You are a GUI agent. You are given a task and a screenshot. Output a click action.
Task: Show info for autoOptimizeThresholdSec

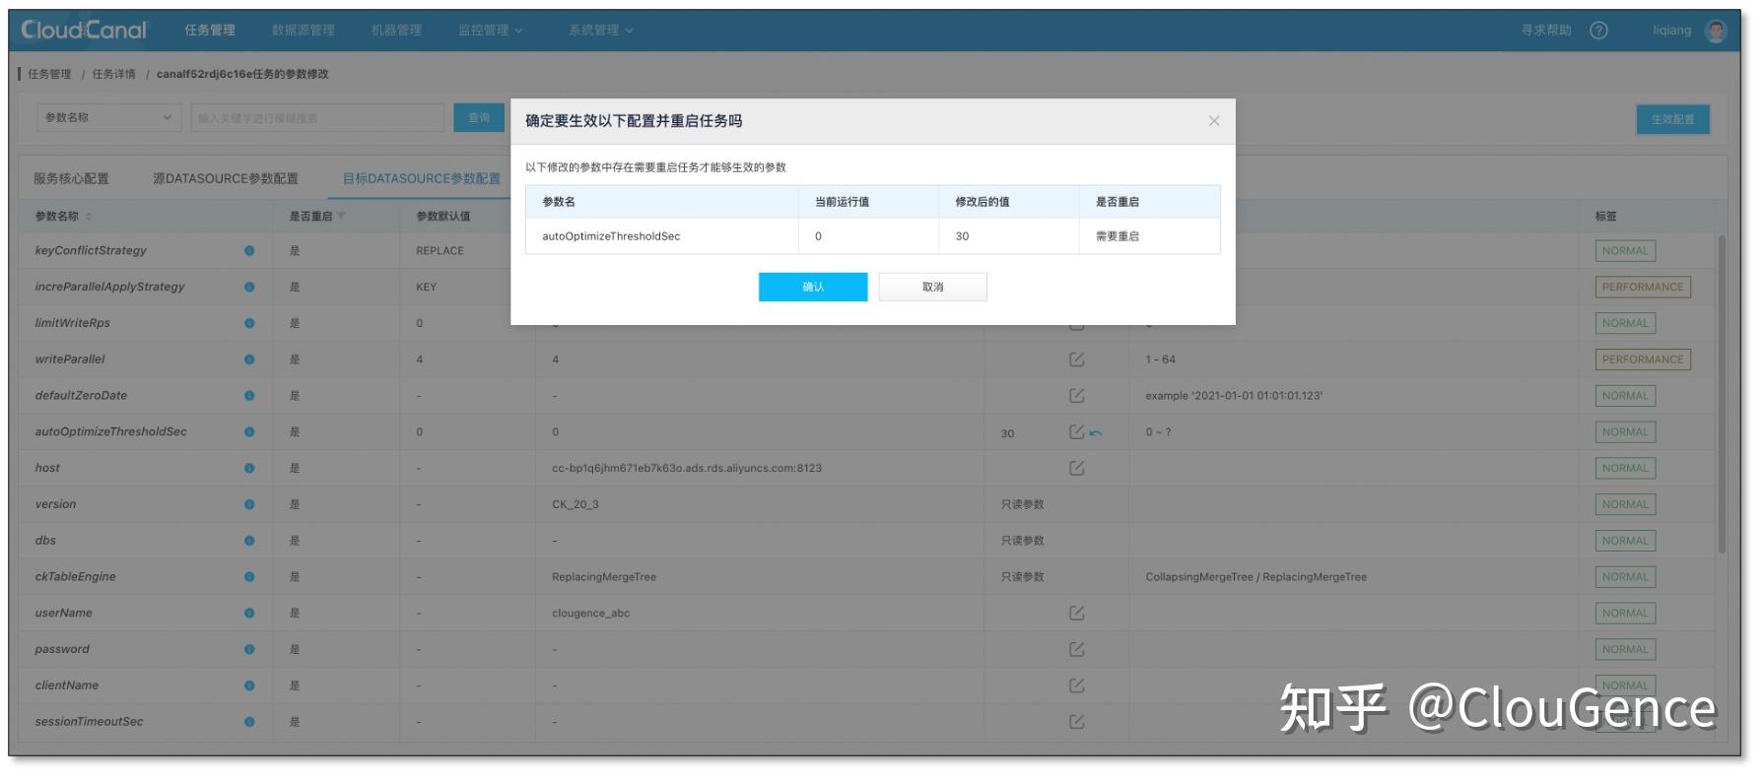point(249,431)
